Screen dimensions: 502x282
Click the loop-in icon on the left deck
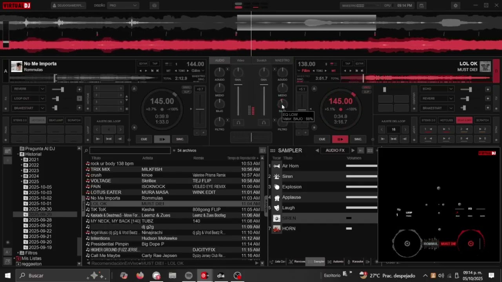[x=98, y=139]
